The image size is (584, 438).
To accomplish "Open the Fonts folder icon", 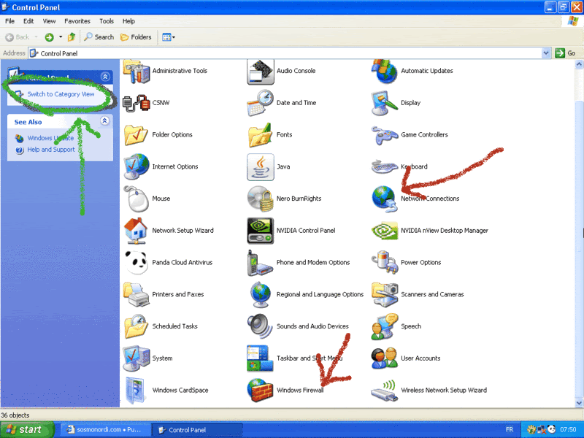I will 261,135.
